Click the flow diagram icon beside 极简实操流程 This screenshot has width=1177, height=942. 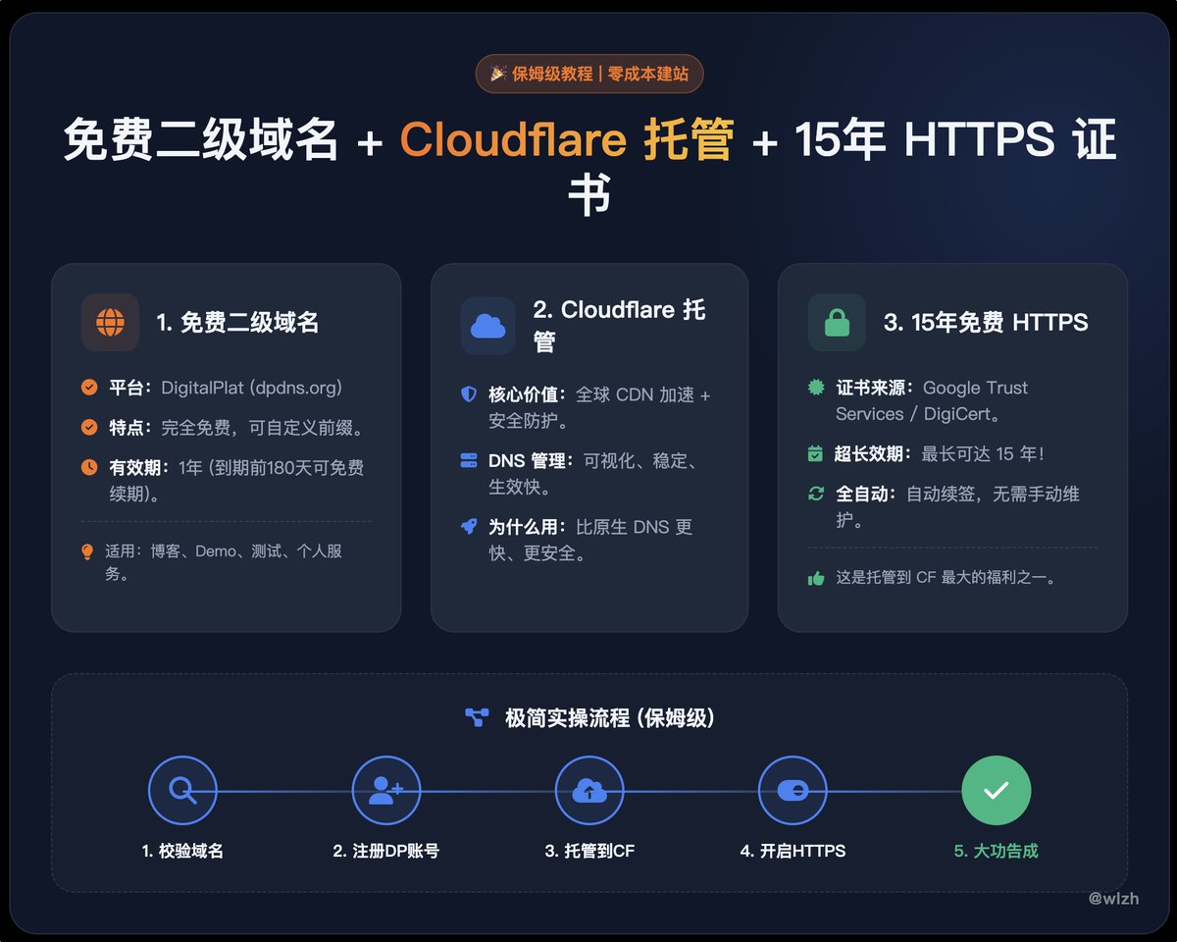(477, 717)
